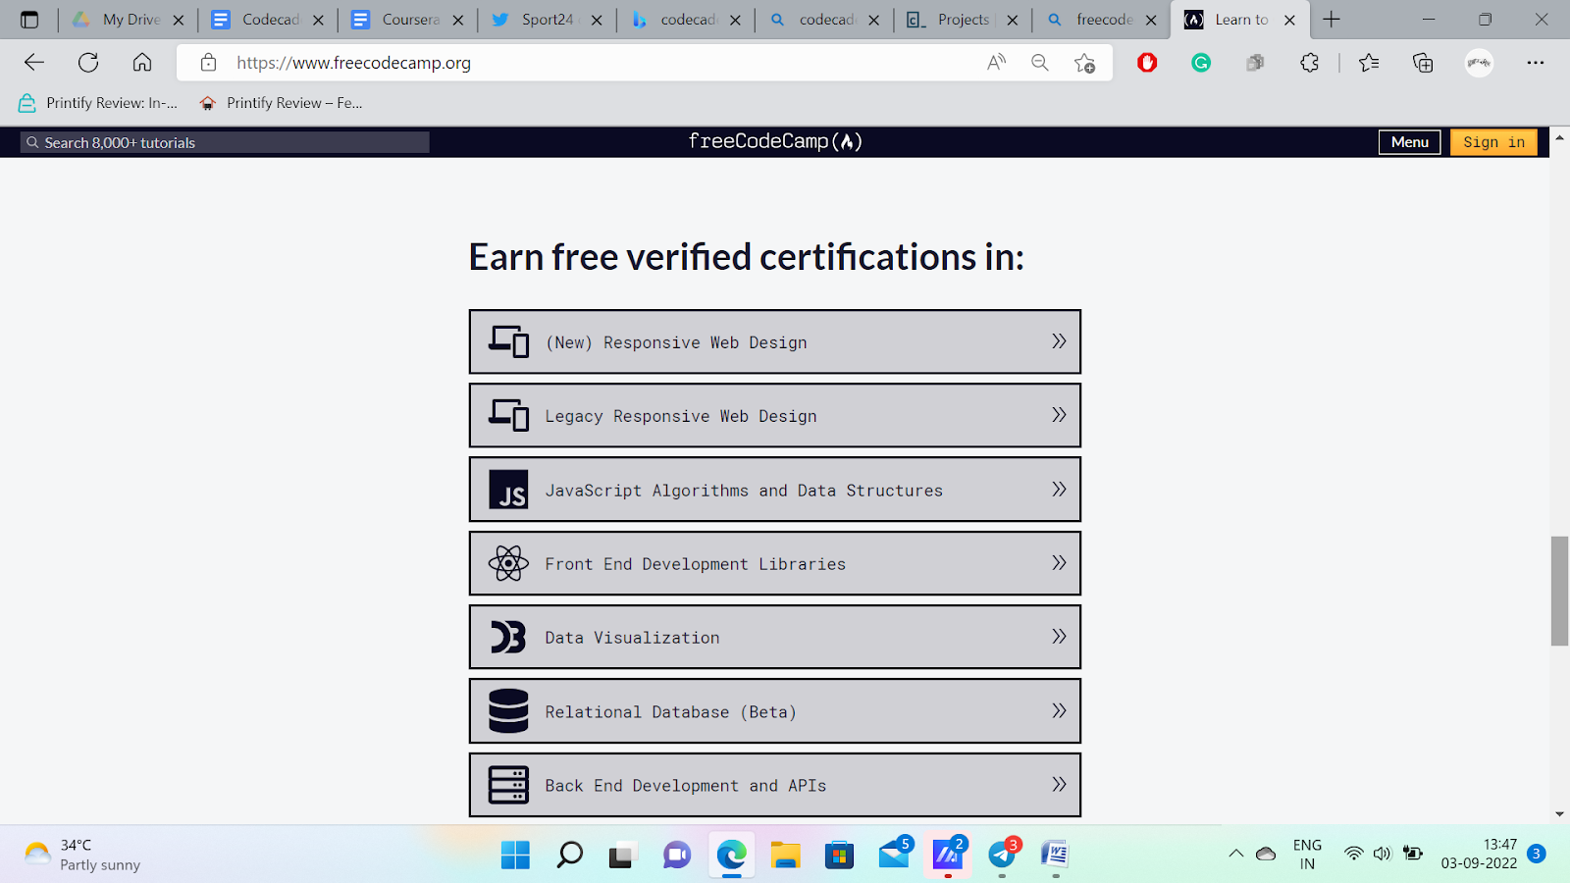Click the browser Home icon
Viewport: 1570px width, 883px height.
(x=142, y=63)
